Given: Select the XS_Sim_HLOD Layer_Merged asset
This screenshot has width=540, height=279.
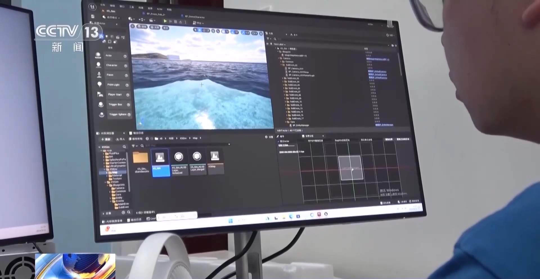Looking at the screenshot, I should click(197, 162).
